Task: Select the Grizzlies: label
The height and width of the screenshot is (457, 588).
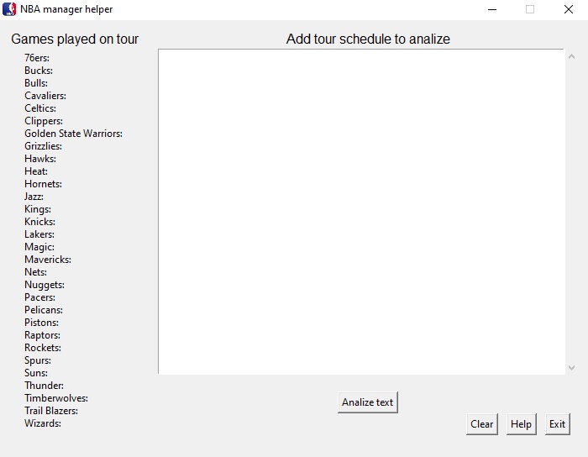Action: [43, 146]
